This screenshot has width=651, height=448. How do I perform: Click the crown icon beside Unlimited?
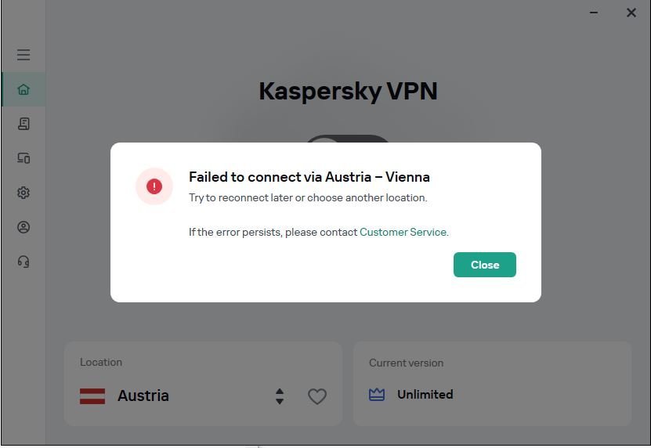point(377,395)
